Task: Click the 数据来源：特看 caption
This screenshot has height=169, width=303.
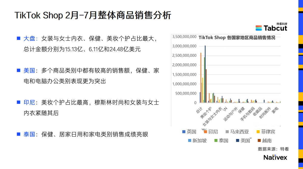Action: [273, 149]
